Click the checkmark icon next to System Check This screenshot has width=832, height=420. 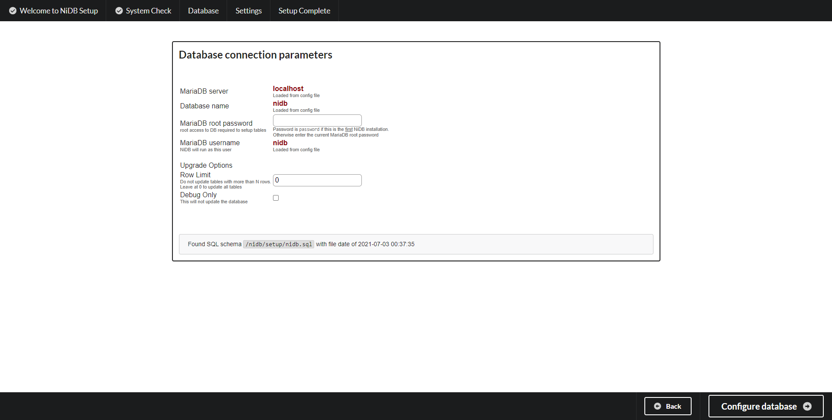click(119, 10)
